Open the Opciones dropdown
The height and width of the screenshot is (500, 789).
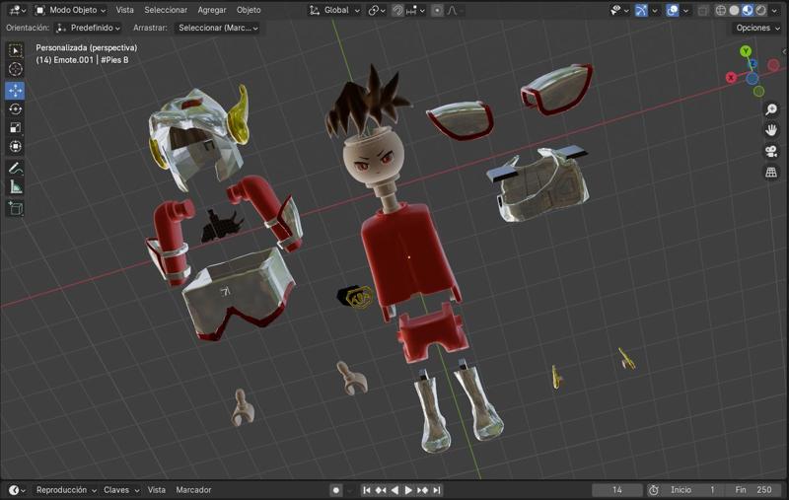pyautogui.click(x=756, y=28)
